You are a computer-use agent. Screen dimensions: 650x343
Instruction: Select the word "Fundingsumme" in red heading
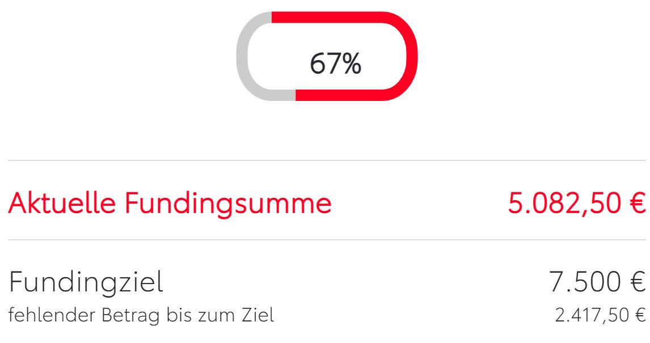[228, 203]
